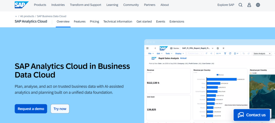Open the Sales Analysis page dropdown
This screenshot has width=275, height=123.
(x=262, y=53)
